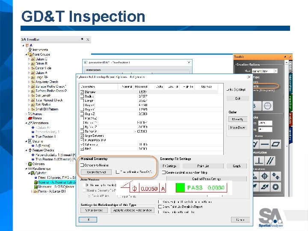Click the Toolkit vertical scrollbar up arrow

pyautogui.click(x=287, y=62)
